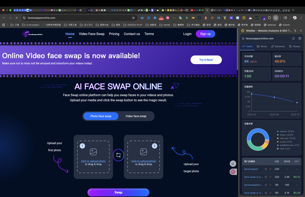Image resolution: width=305 pixels, height=197 pixels.
Task: Close the WebBar side panel
Action: click(301, 31)
